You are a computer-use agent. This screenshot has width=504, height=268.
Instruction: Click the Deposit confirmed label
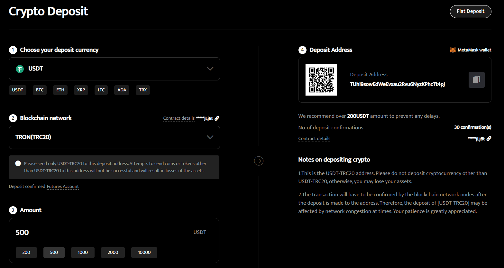coord(27,187)
